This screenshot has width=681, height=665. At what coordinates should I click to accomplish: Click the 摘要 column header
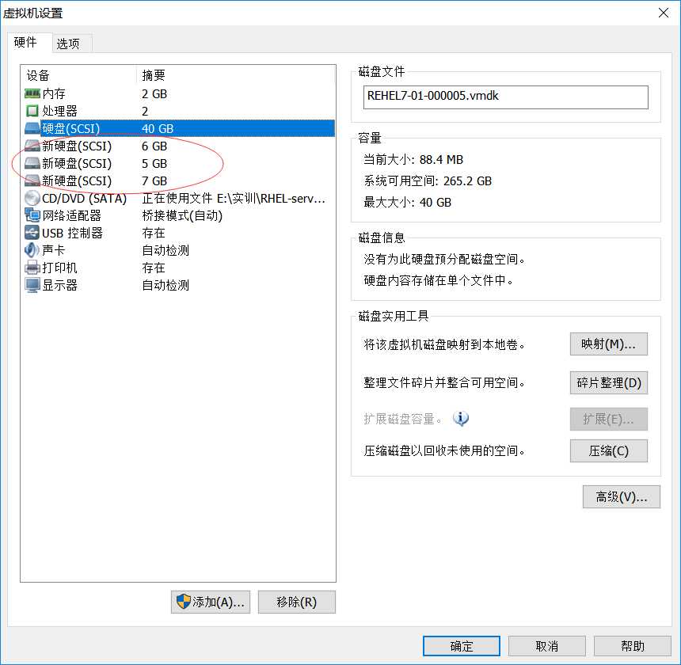(x=154, y=75)
